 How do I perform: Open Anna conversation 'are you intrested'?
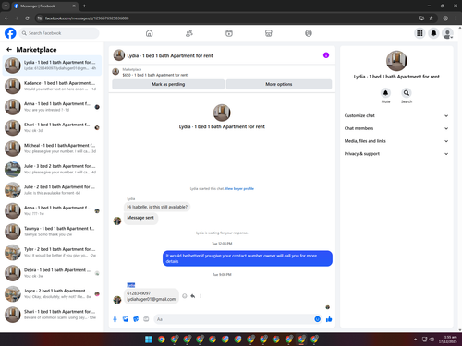tap(52, 107)
